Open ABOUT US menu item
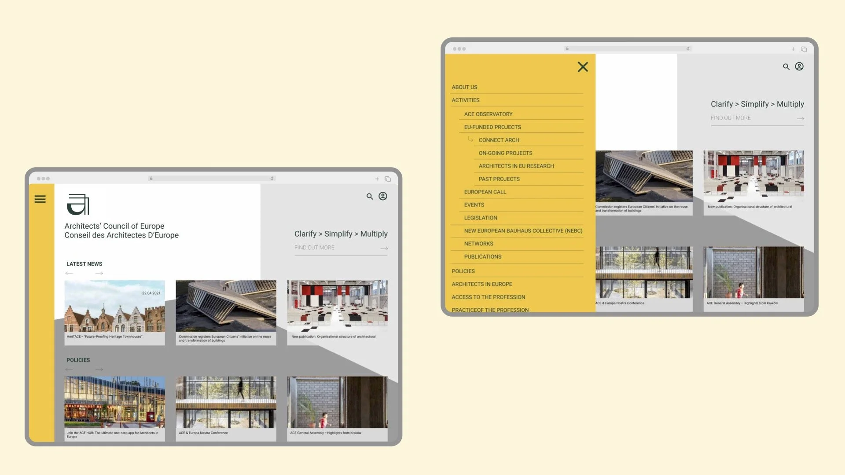 pyautogui.click(x=464, y=88)
